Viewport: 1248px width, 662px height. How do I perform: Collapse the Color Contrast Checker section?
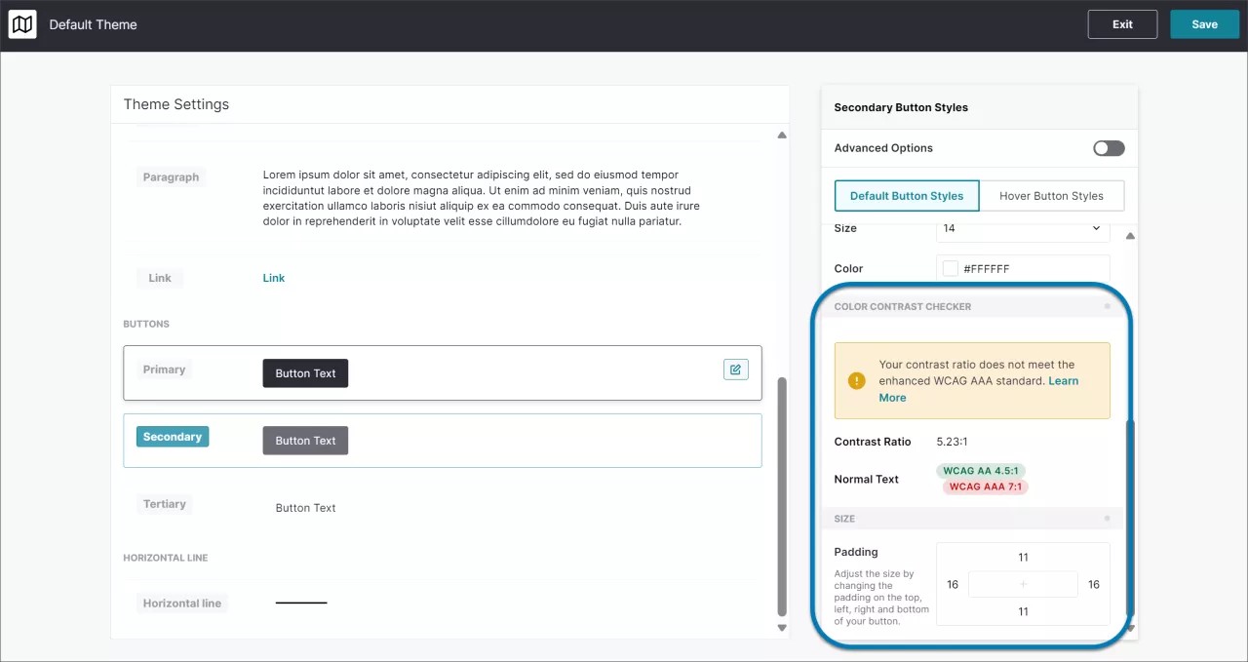[x=903, y=306]
